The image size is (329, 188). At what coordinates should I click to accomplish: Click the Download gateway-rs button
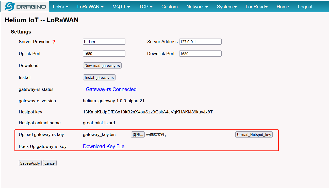click(x=102, y=66)
